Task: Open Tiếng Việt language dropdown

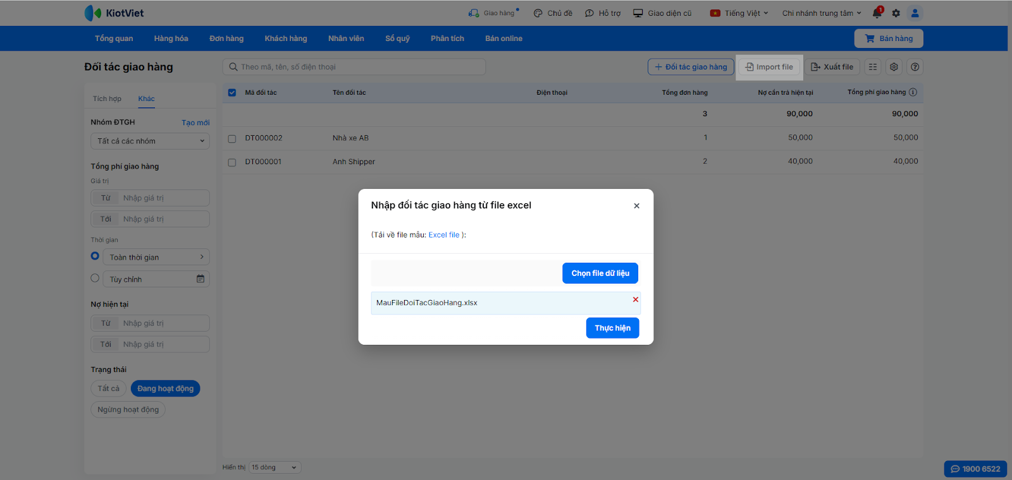Action: tap(739, 13)
